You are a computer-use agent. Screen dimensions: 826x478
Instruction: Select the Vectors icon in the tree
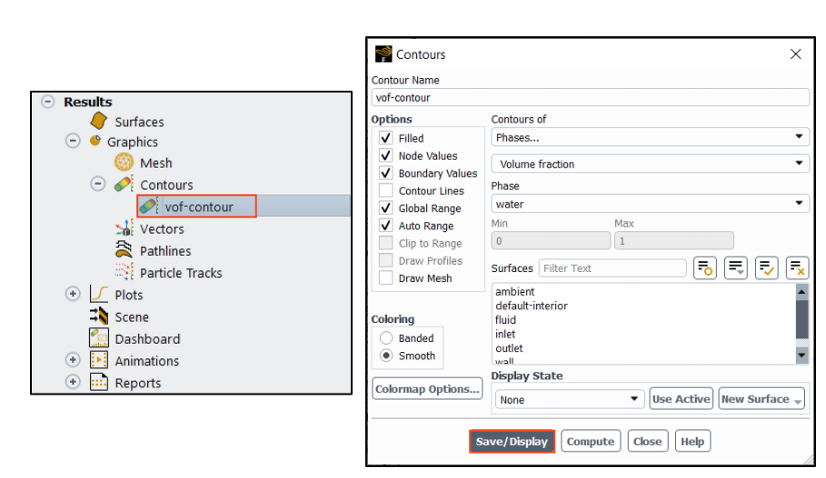pos(124,229)
